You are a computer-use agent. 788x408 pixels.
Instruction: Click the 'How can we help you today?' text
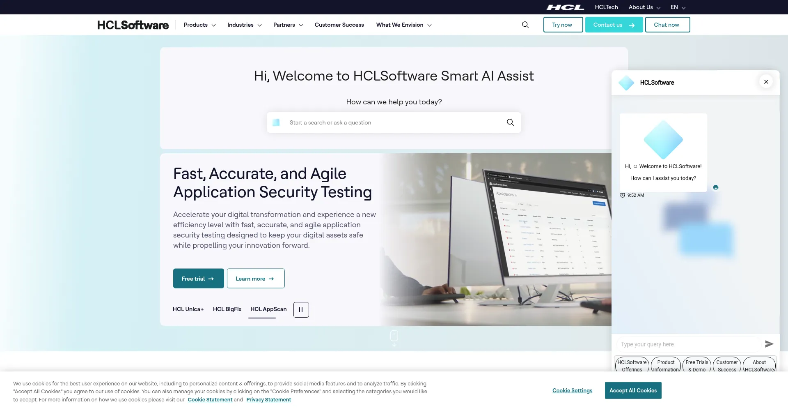(x=394, y=102)
